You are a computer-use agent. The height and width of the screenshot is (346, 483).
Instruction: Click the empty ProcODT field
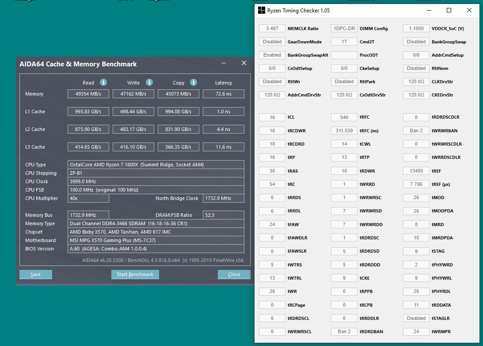click(344, 55)
